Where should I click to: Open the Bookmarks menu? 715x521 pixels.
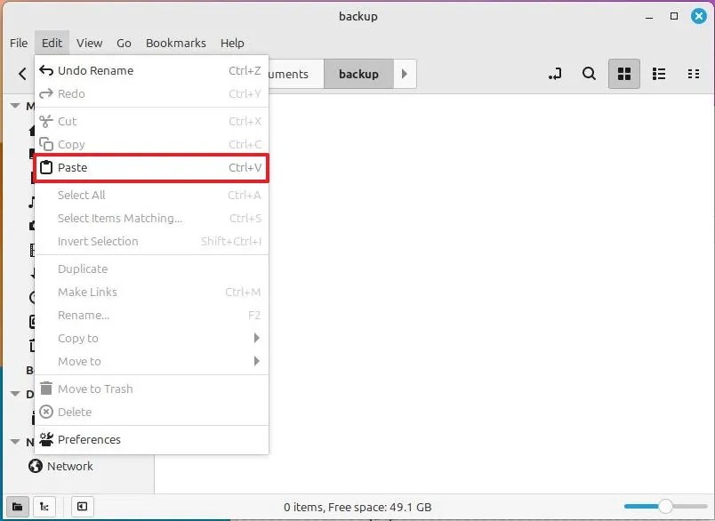point(175,43)
